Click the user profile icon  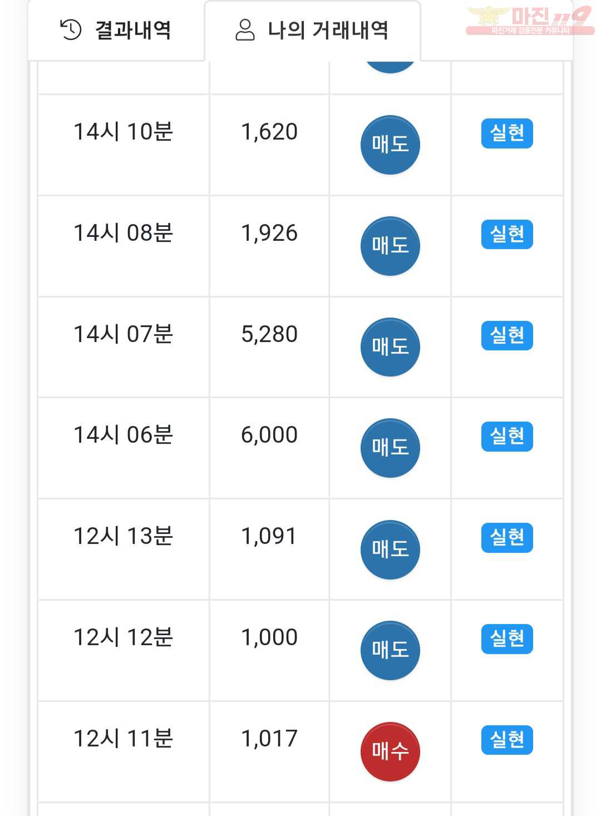click(x=245, y=30)
